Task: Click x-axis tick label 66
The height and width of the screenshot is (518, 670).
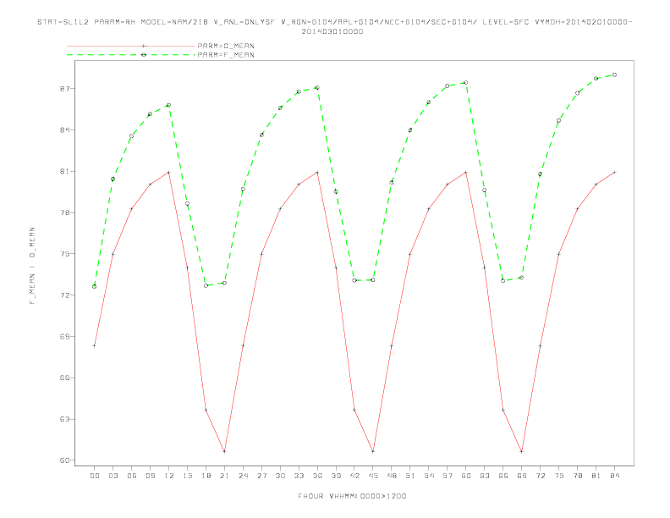Action: [x=503, y=476]
